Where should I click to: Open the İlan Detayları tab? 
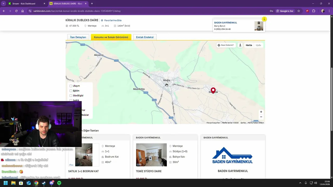tap(78, 37)
